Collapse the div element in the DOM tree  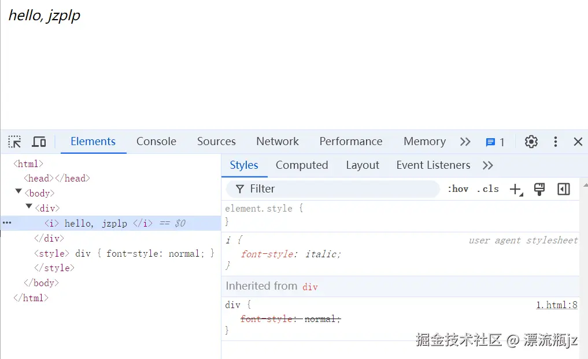point(28,208)
